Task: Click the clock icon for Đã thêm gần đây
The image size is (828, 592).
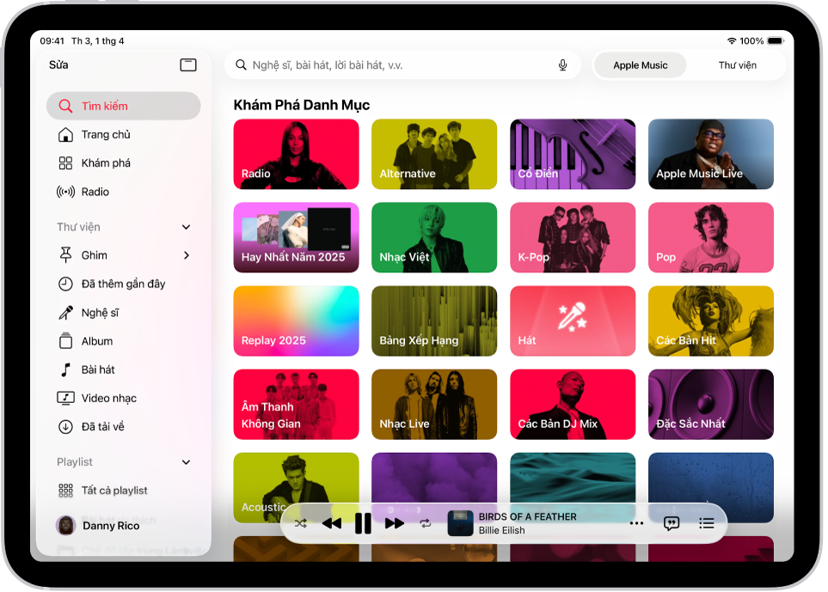Action: coord(65,284)
